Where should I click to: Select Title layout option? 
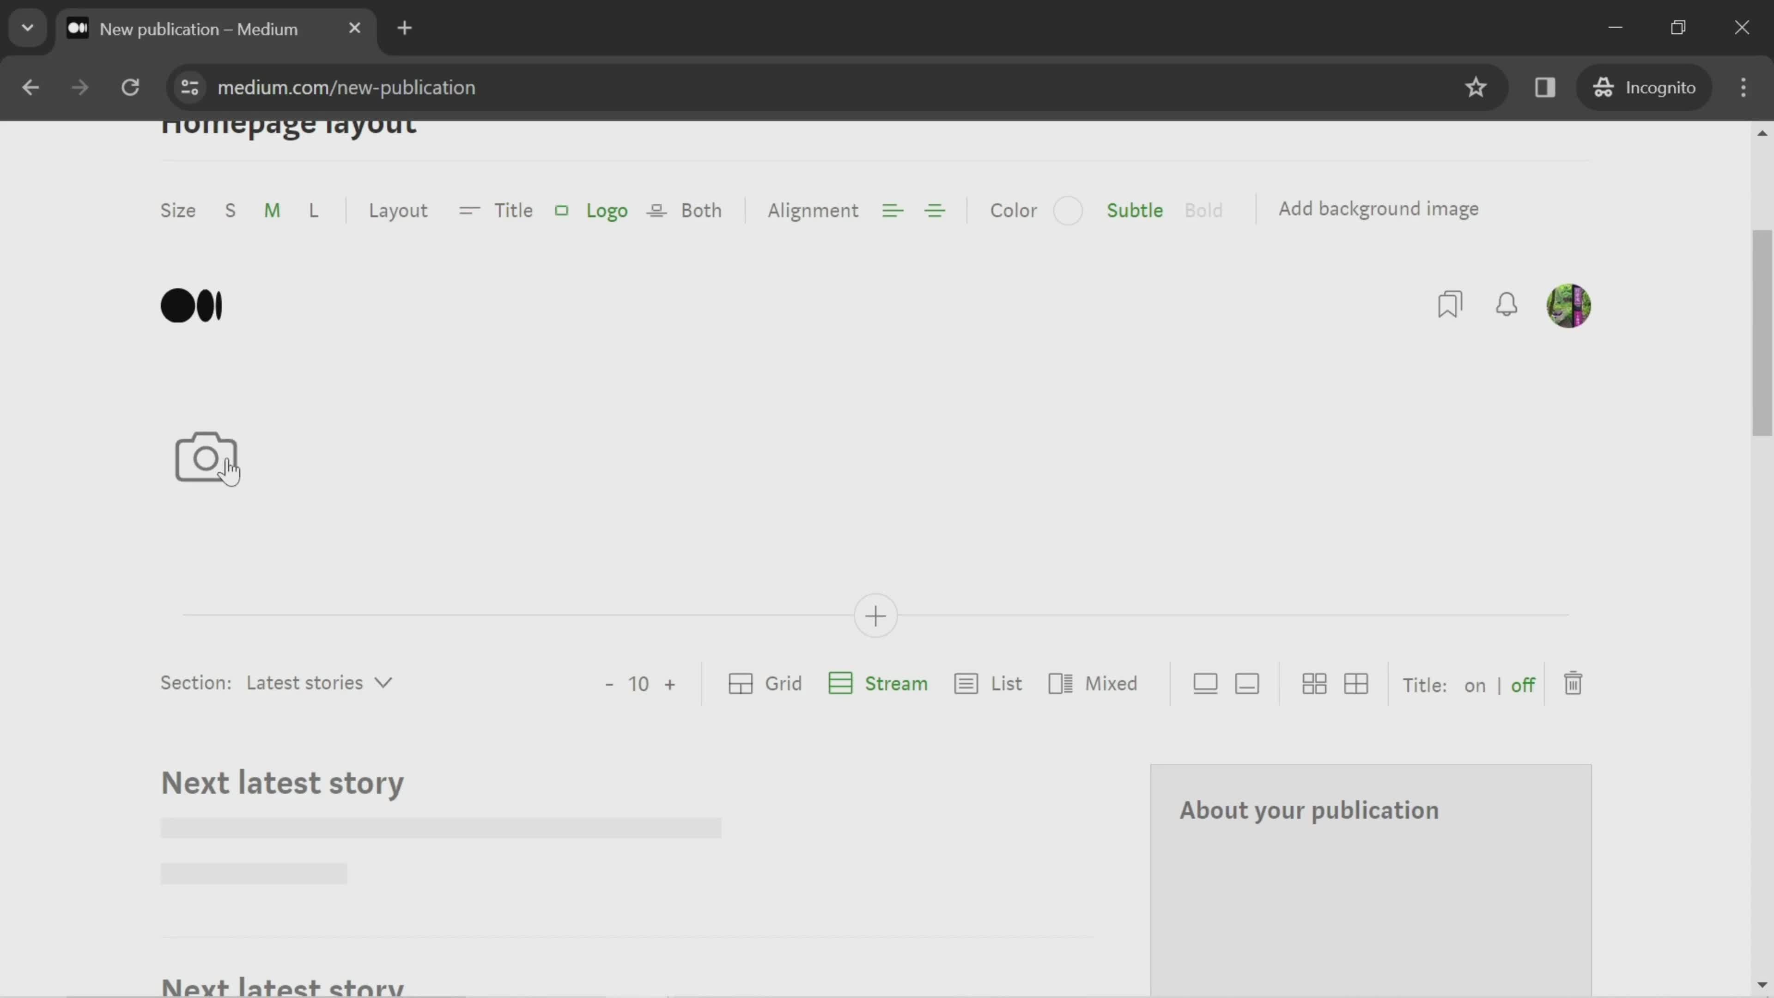click(513, 210)
